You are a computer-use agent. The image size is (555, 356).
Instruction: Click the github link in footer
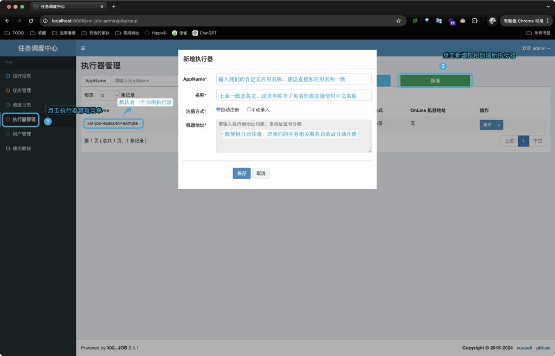point(543,348)
